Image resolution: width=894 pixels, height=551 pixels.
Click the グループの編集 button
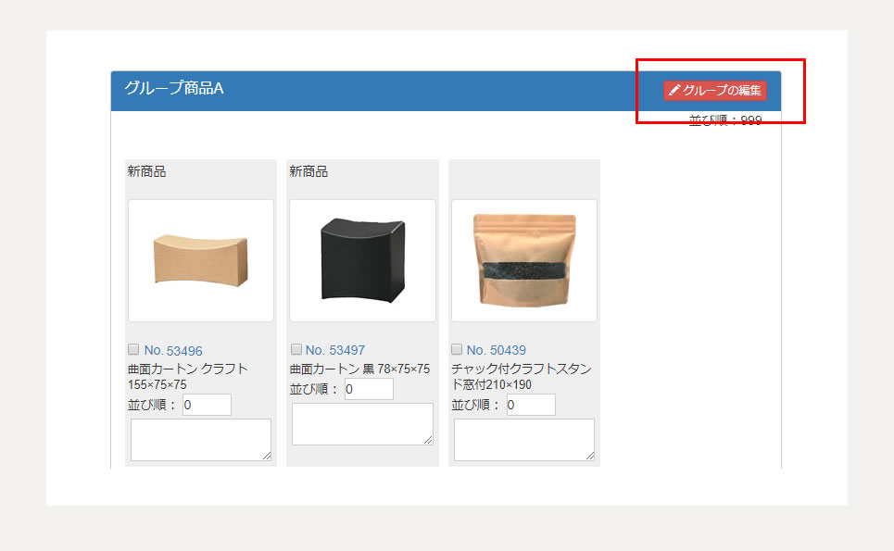pyautogui.click(x=715, y=91)
